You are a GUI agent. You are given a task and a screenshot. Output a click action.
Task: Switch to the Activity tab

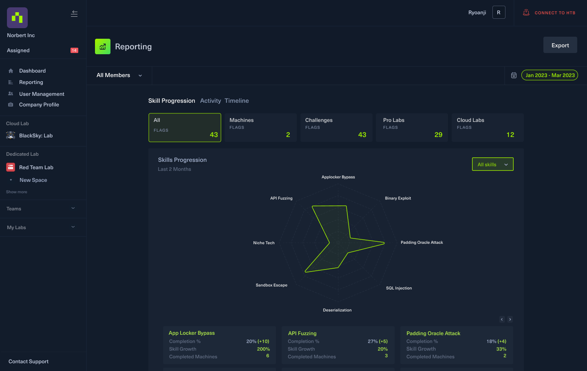(x=210, y=101)
